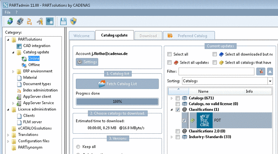Viewport: 278px width, 154px height.
Task: Check Catalogs, no valid license checkbox
Action: point(178,104)
